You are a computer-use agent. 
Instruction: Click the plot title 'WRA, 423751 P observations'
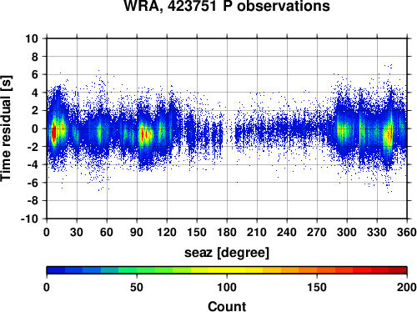click(x=227, y=6)
